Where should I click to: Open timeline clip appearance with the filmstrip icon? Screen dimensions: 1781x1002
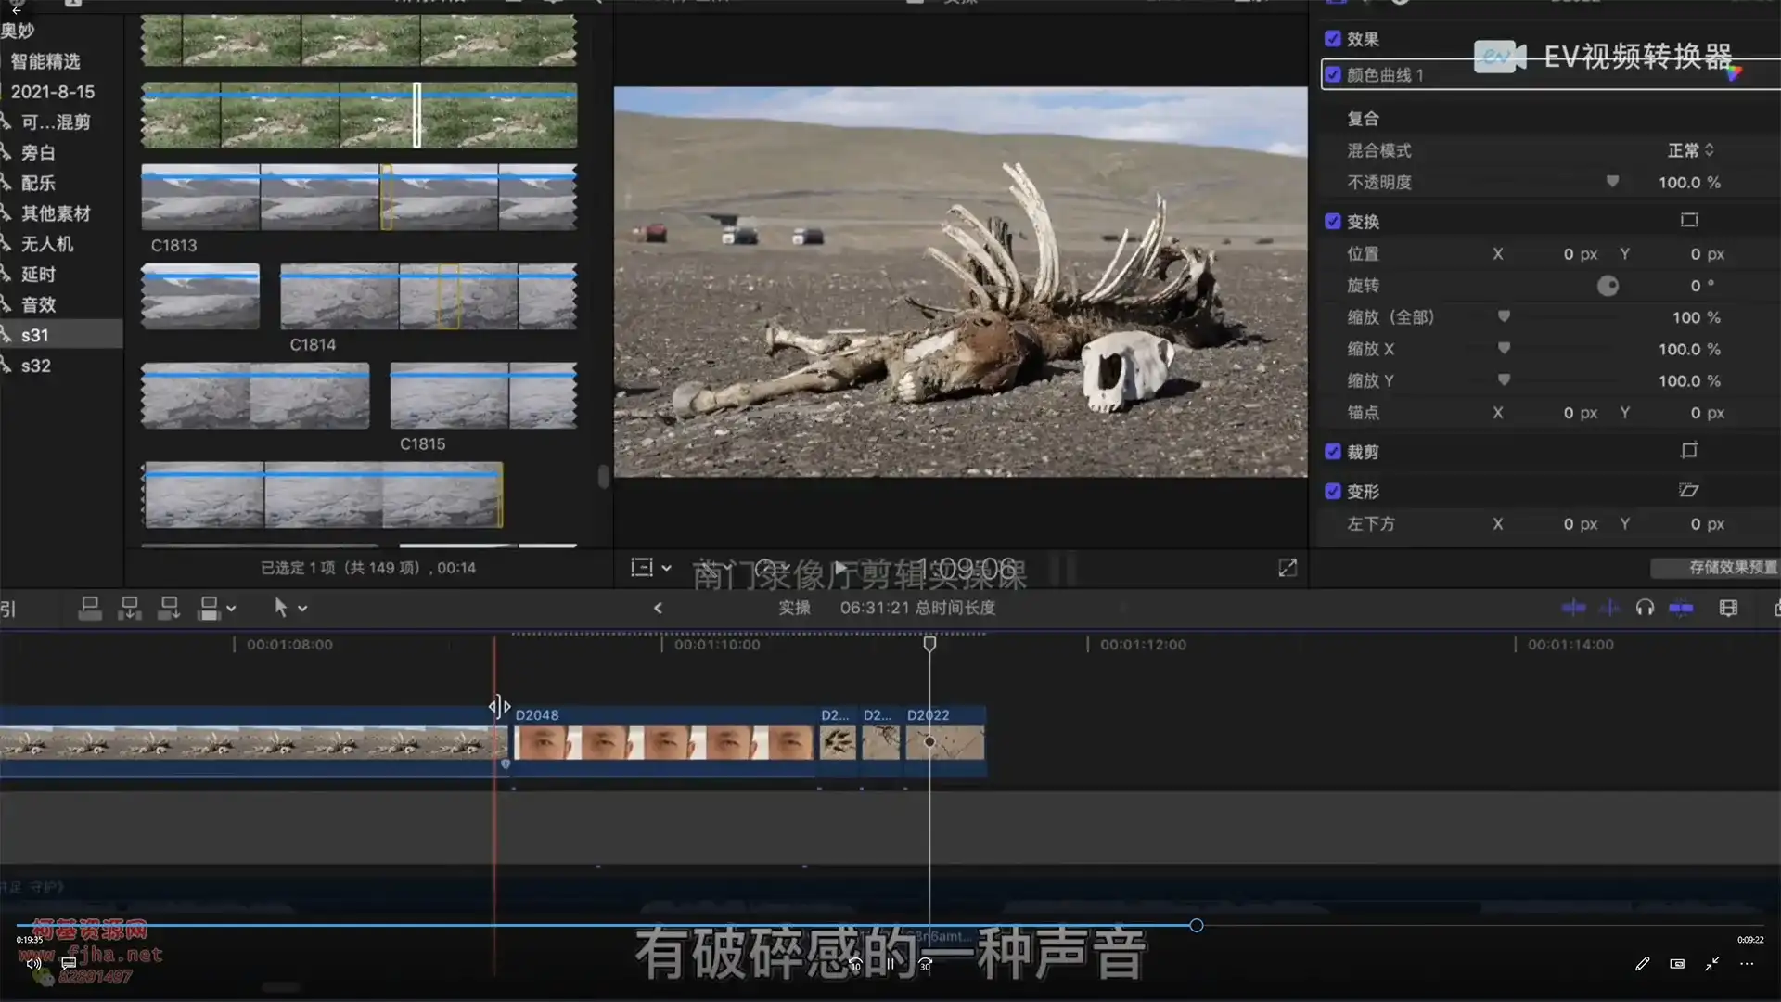[x=1727, y=608]
